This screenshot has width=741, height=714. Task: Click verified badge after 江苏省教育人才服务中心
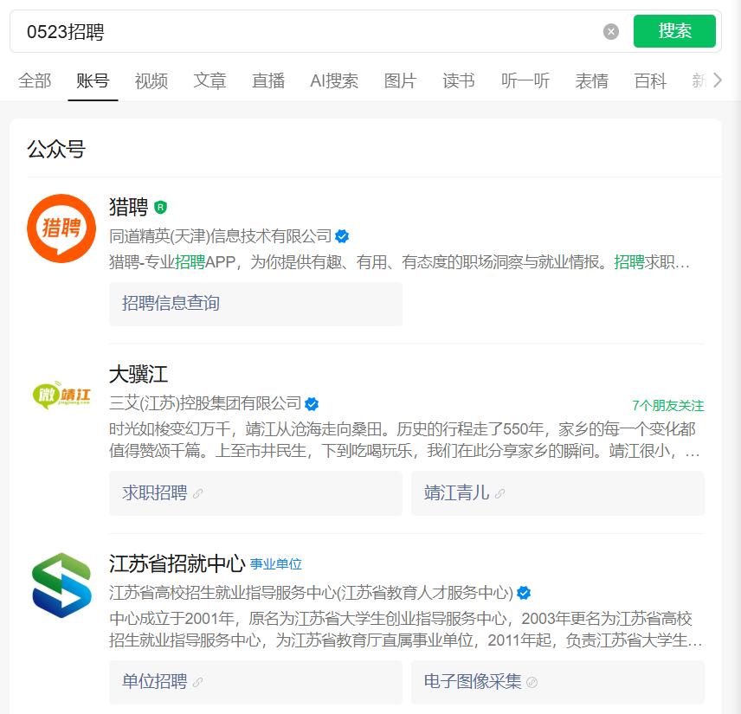click(x=523, y=593)
